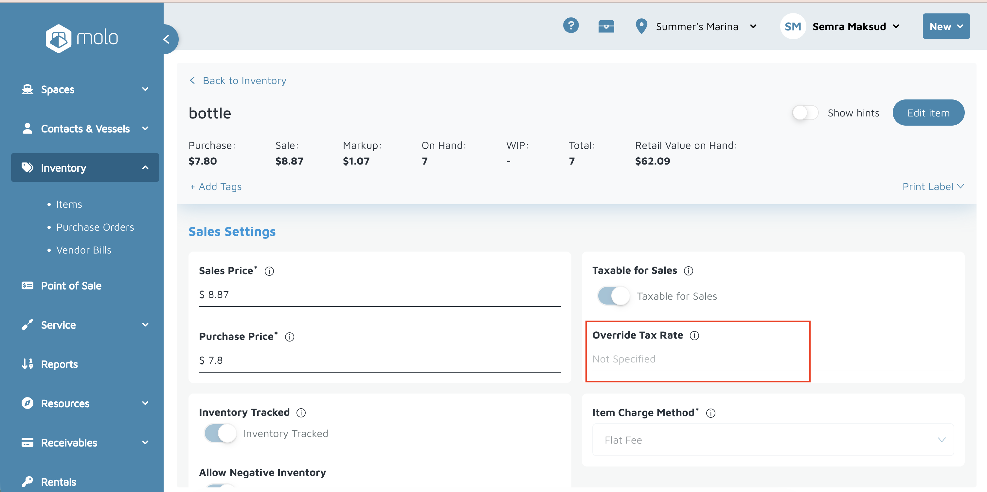Click the help question mark icon
The width and height of the screenshot is (987, 492).
570,26
